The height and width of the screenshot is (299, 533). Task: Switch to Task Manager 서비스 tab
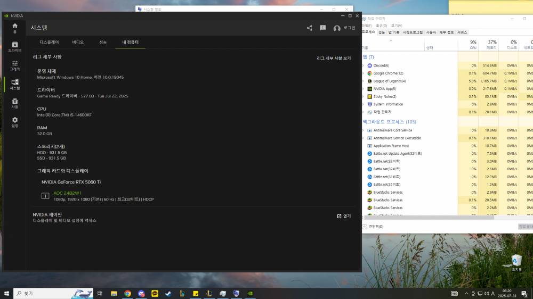(x=462, y=32)
